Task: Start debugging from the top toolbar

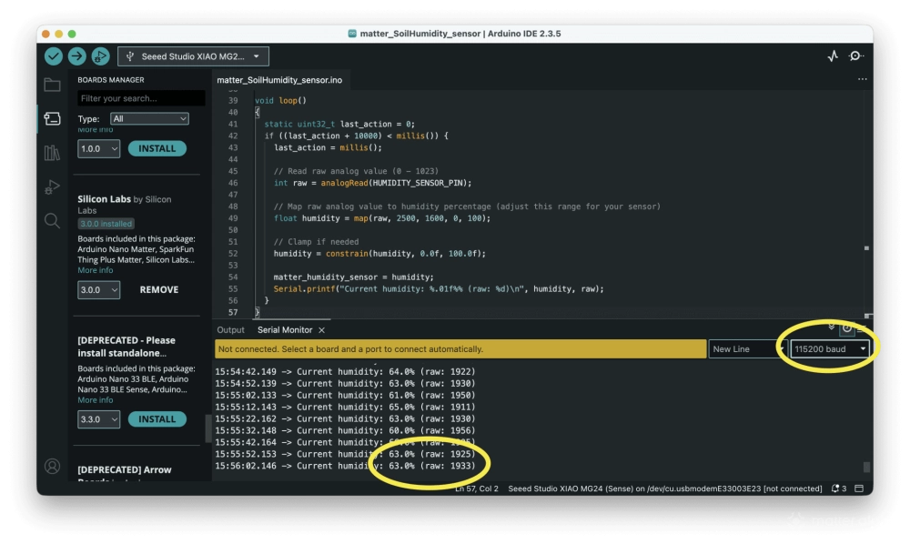Action: coord(100,56)
